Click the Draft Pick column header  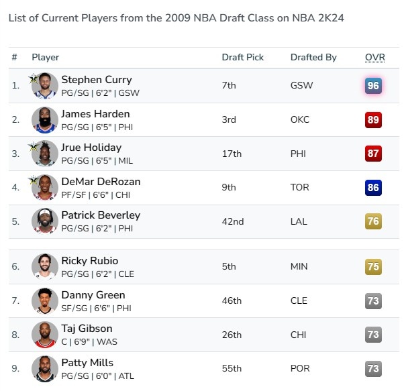pos(243,57)
